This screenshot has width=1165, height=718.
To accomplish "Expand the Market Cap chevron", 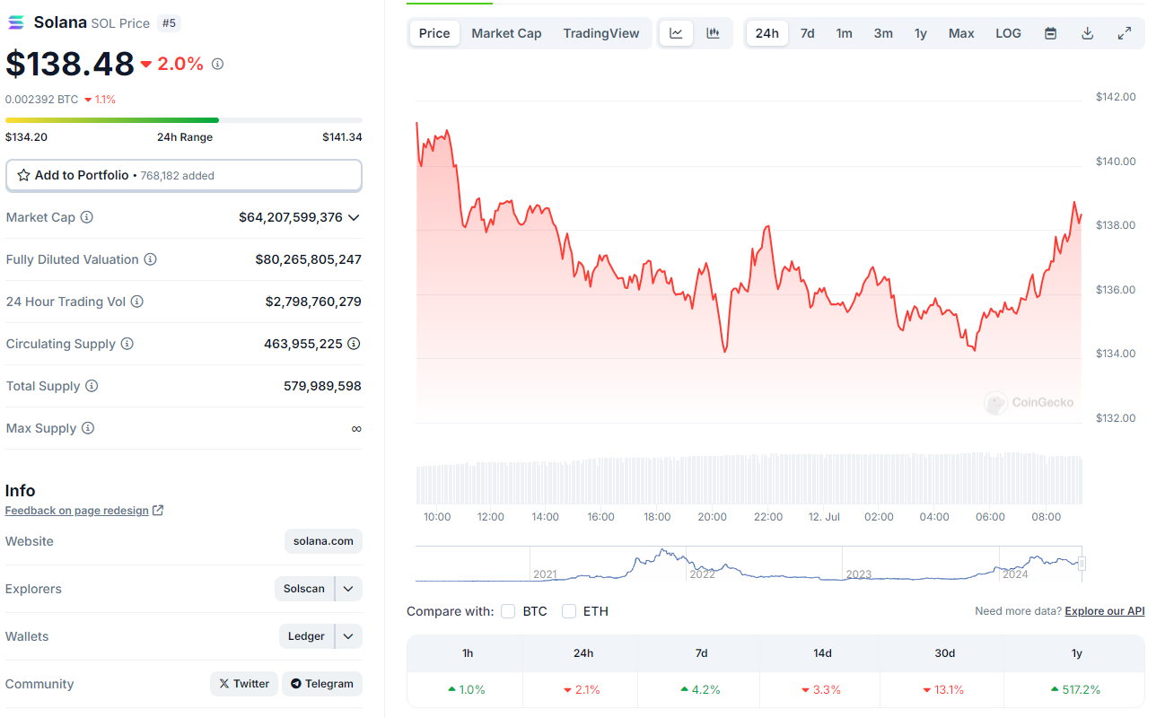I will click(x=354, y=217).
